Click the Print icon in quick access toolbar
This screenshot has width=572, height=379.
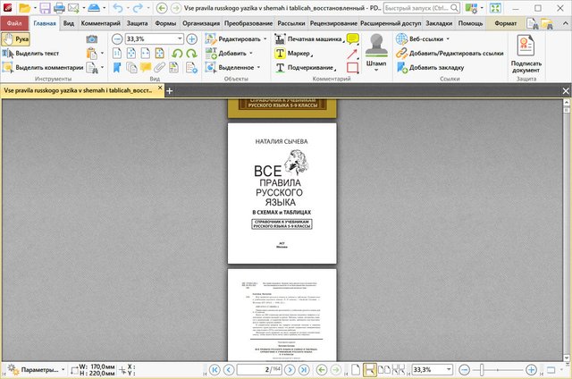click(x=59, y=7)
